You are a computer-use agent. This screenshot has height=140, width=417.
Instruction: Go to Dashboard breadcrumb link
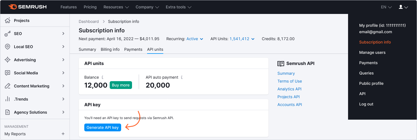tap(89, 21)
